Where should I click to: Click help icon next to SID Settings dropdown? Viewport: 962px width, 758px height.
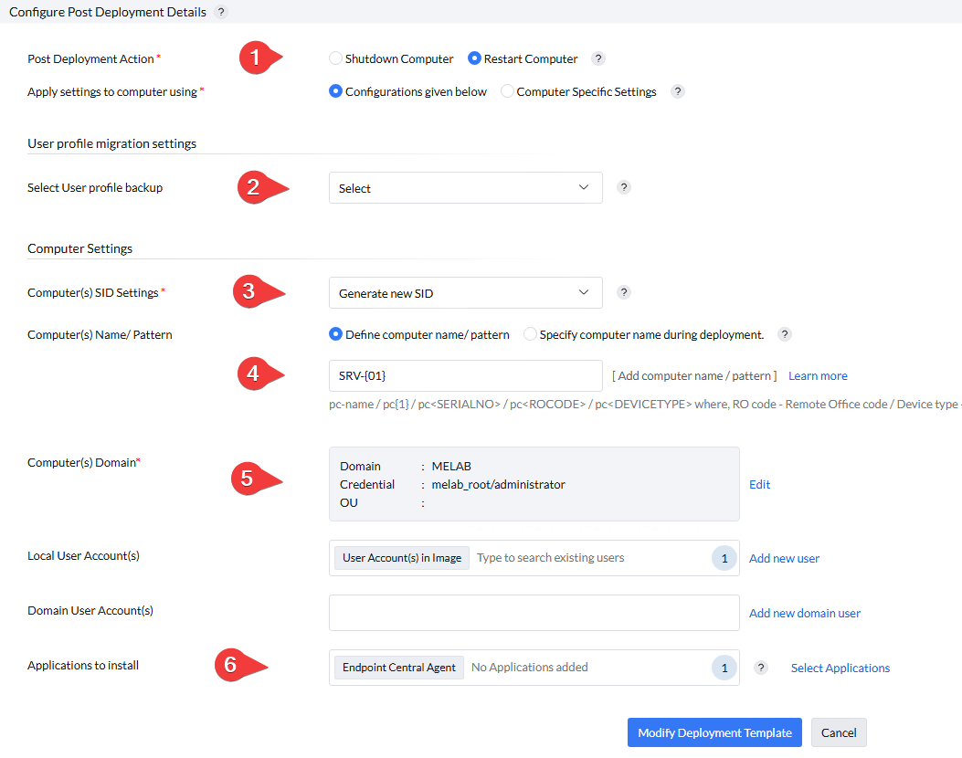click(624, 292)
